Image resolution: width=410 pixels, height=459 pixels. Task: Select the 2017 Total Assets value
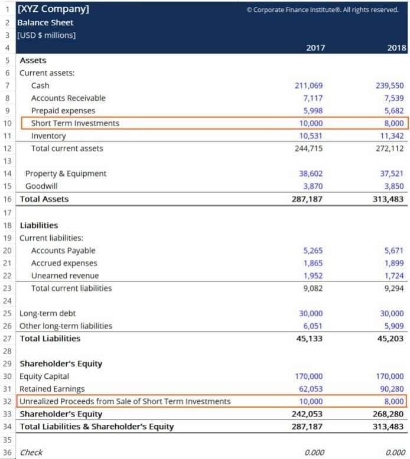pos(307,199)
